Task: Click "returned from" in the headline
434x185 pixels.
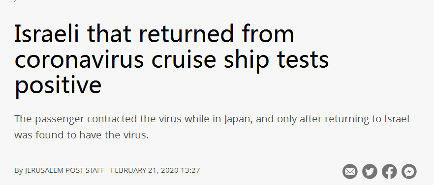Action: click(x=216, y=34)
